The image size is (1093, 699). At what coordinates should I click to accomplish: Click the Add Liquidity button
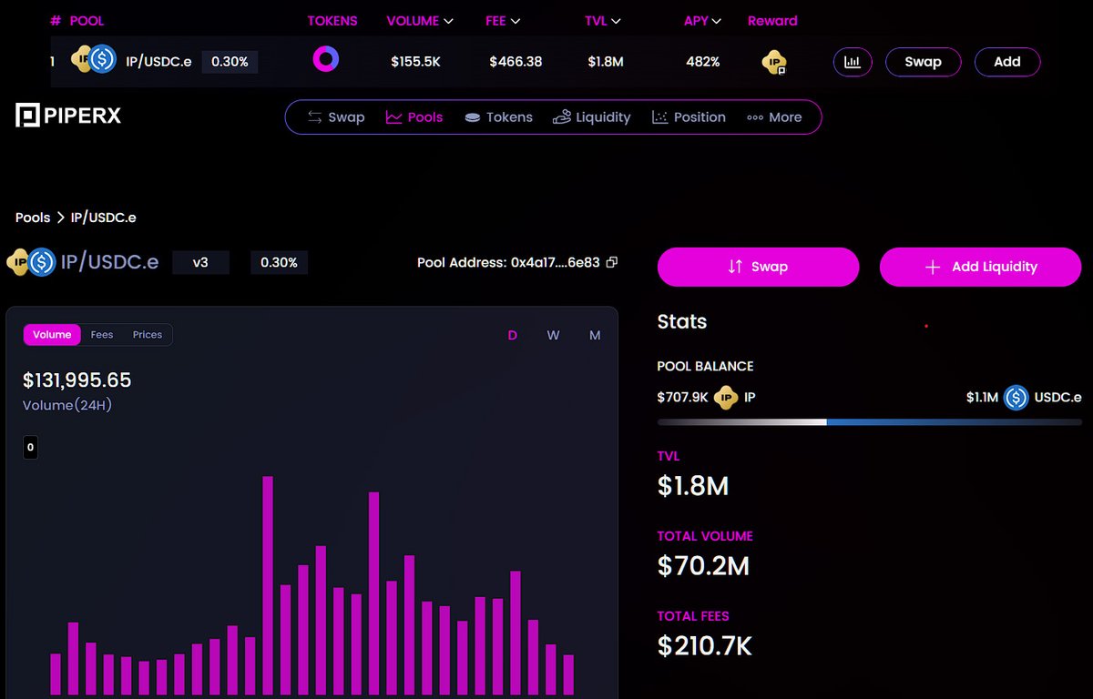click(980, 267)
